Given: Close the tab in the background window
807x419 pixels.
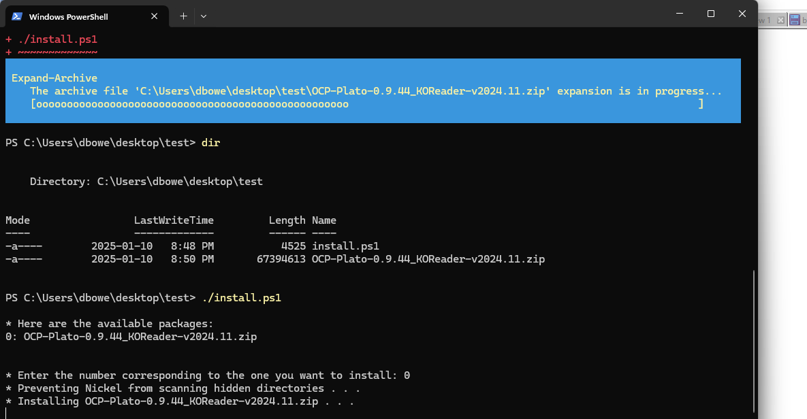Looking at the screenshot, I should [780, 20].
